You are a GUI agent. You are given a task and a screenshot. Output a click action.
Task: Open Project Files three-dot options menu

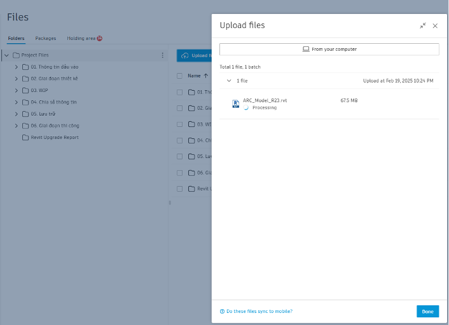coord(162,55)
